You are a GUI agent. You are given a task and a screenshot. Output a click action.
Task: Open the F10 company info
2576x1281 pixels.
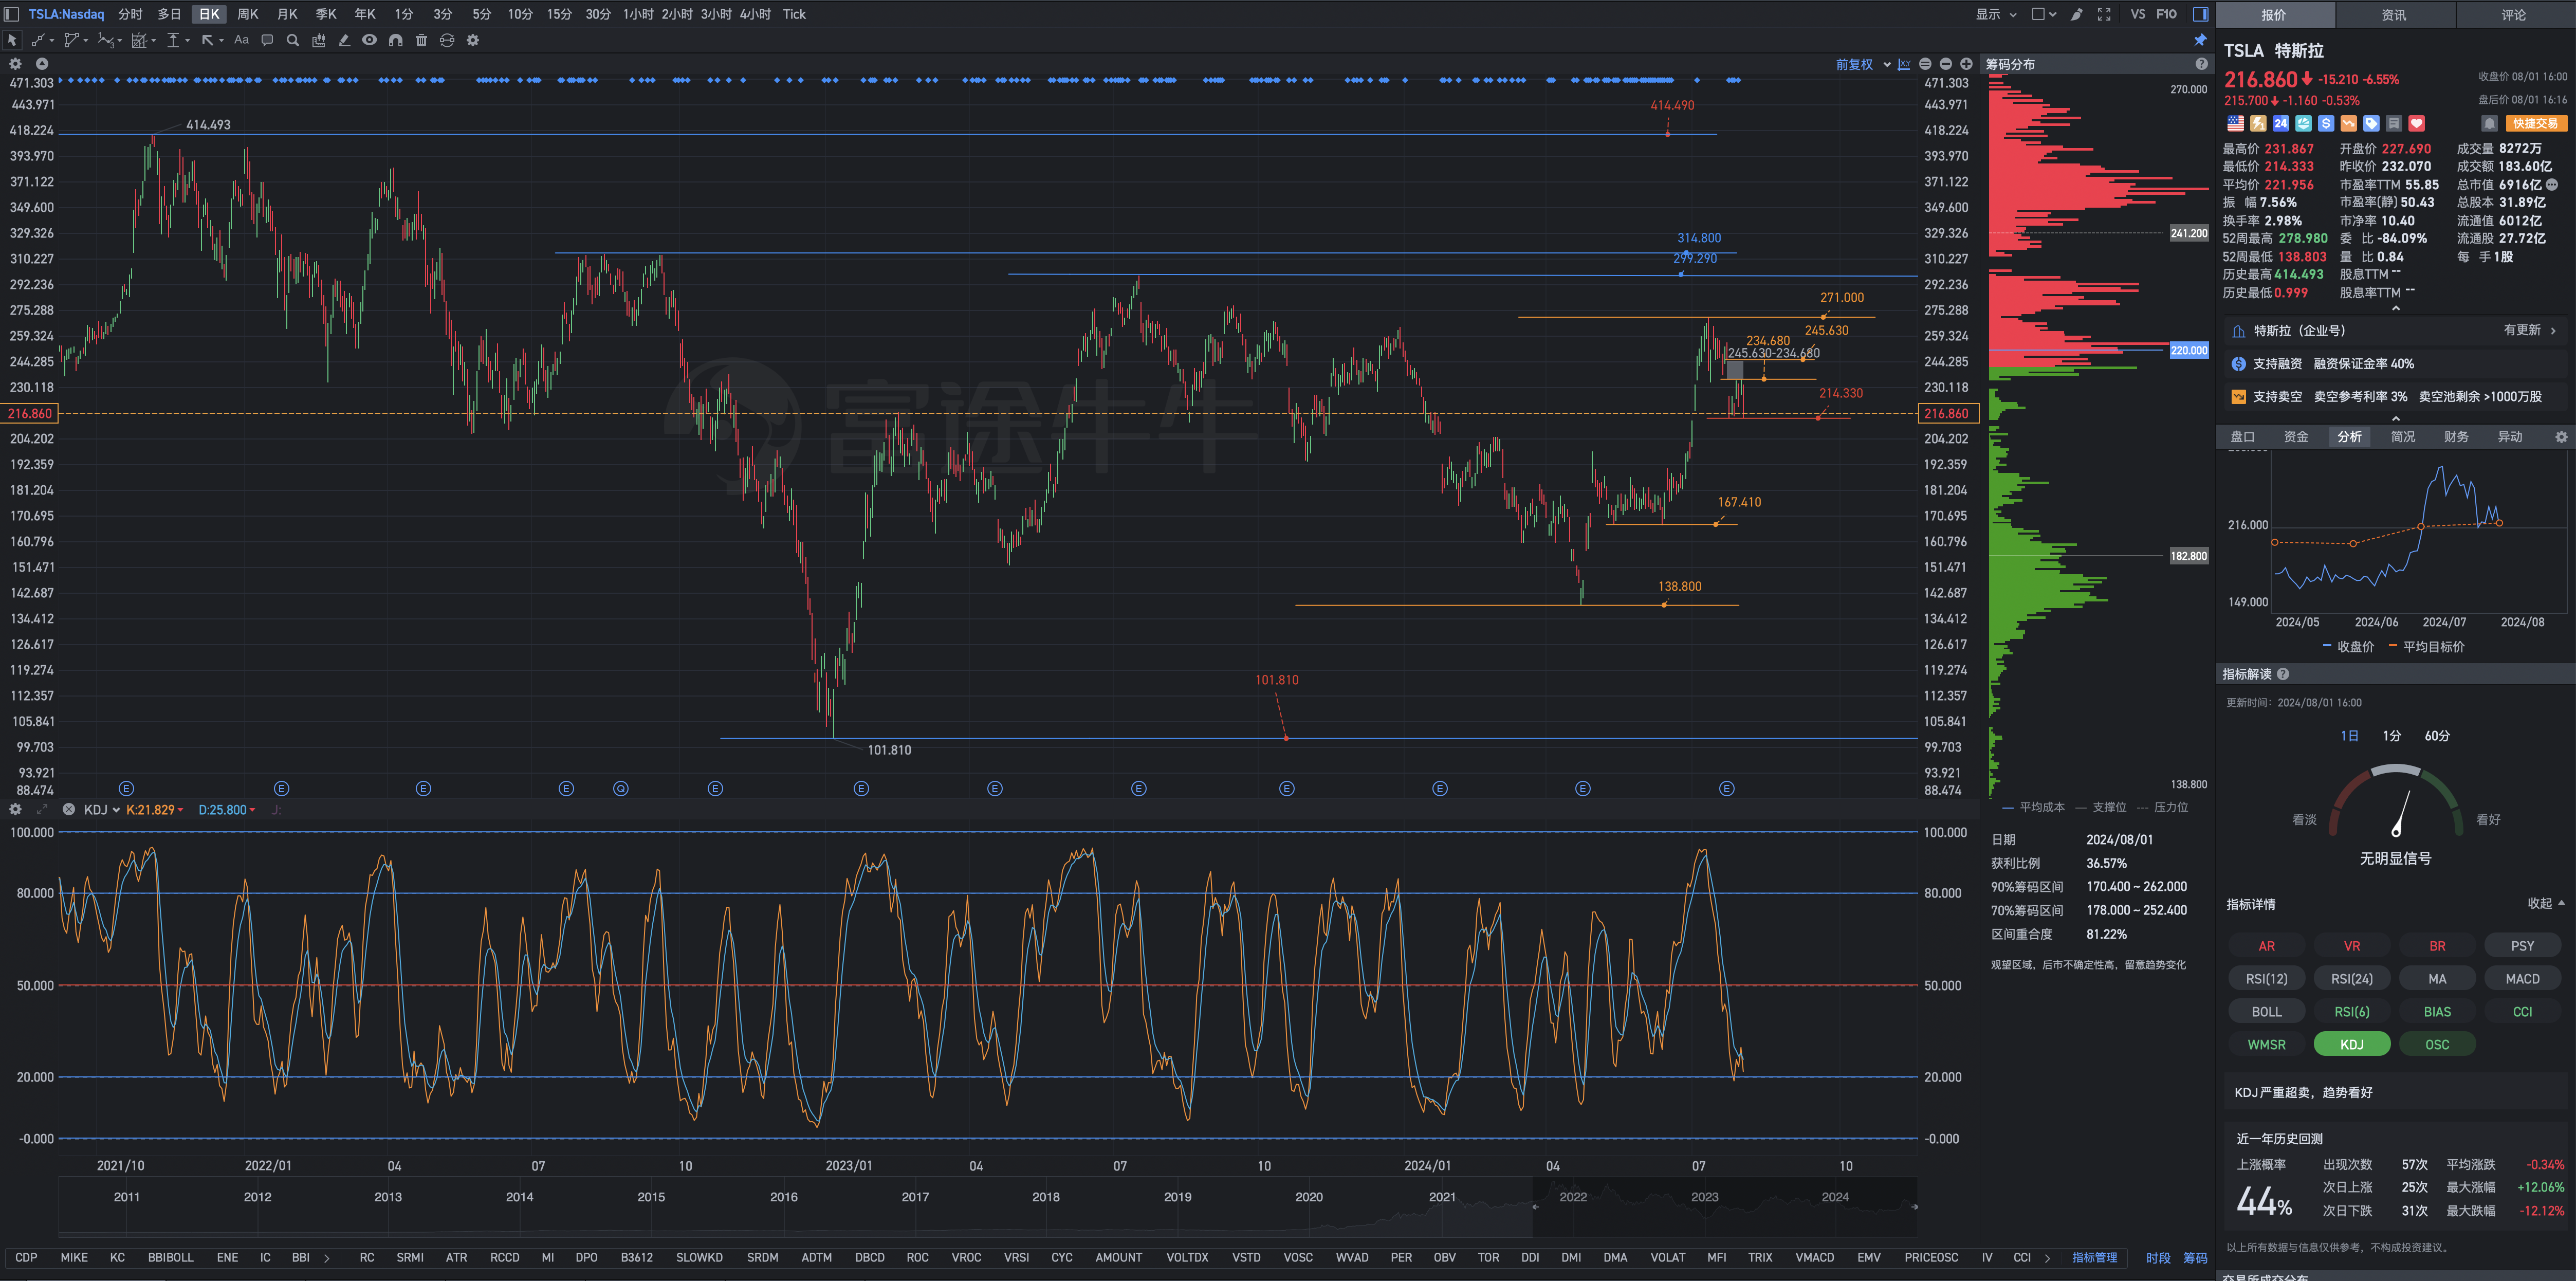(x=2167, y=14)
